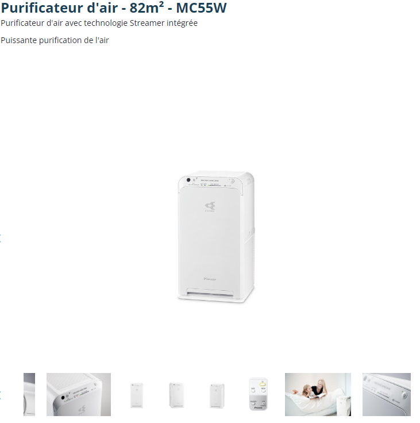The height and width of the screenshot is (423, 420).
Task: Click the black sensor dot on the purifier's control panel
Action: point(188,180)
